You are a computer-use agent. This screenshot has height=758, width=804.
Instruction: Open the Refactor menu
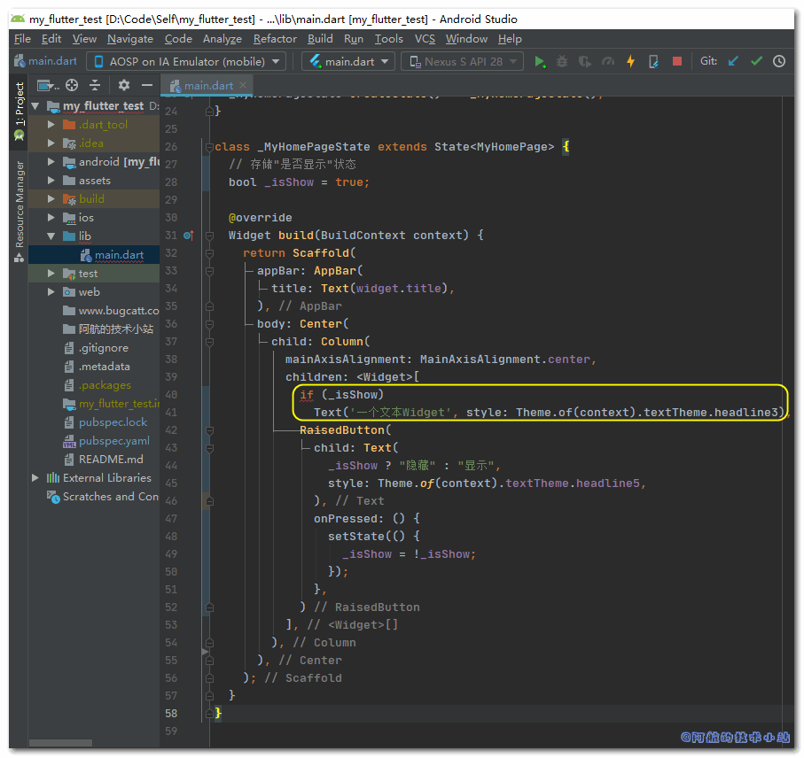[275, 39]
